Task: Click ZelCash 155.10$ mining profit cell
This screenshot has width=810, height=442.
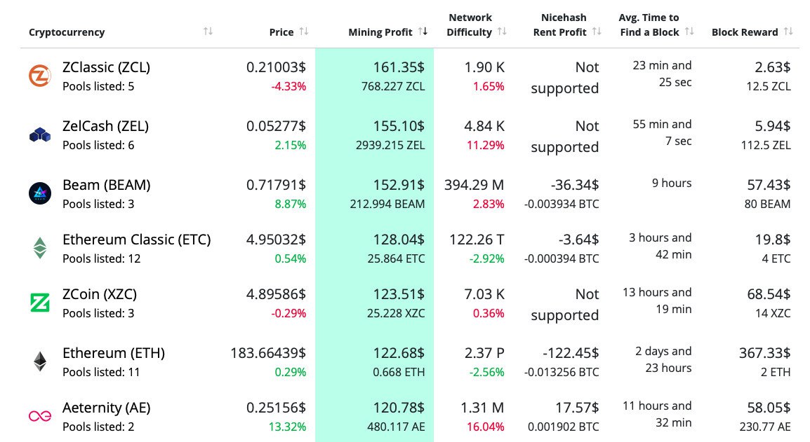Action: (x=399, y=126)
